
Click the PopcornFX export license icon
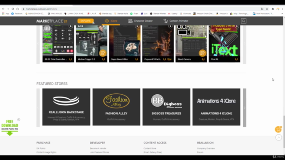click(x=169, y=59)
